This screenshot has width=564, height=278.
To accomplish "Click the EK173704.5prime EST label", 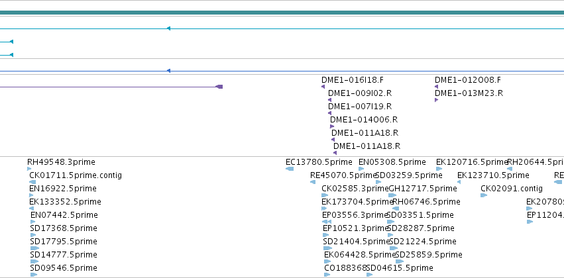I will tap(357, 202).
